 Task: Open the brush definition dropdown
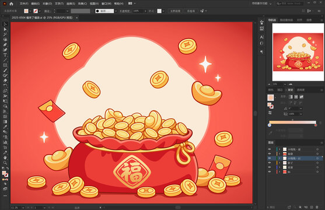(116, 11)
